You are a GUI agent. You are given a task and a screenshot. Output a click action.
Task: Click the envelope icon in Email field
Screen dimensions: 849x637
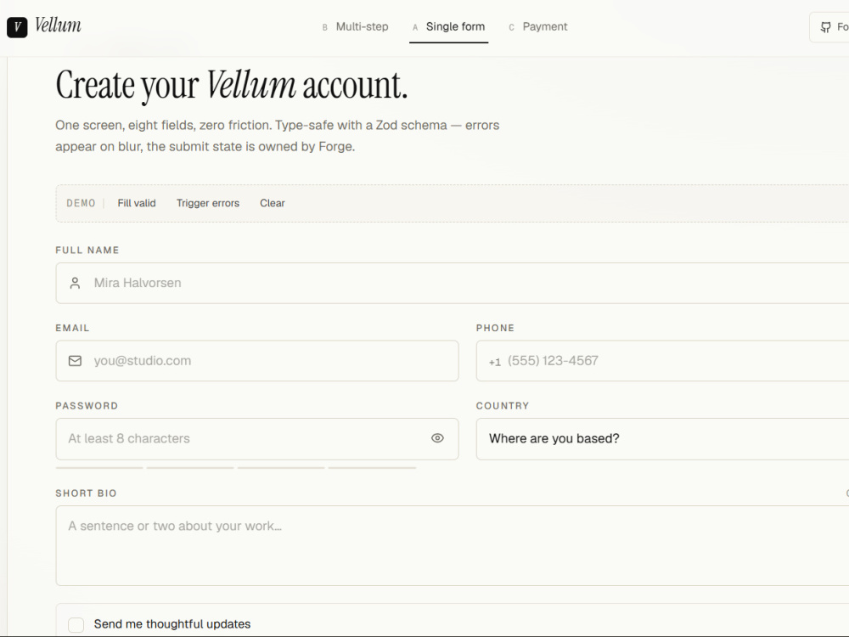pyautogui.click(x=76, y=361)
